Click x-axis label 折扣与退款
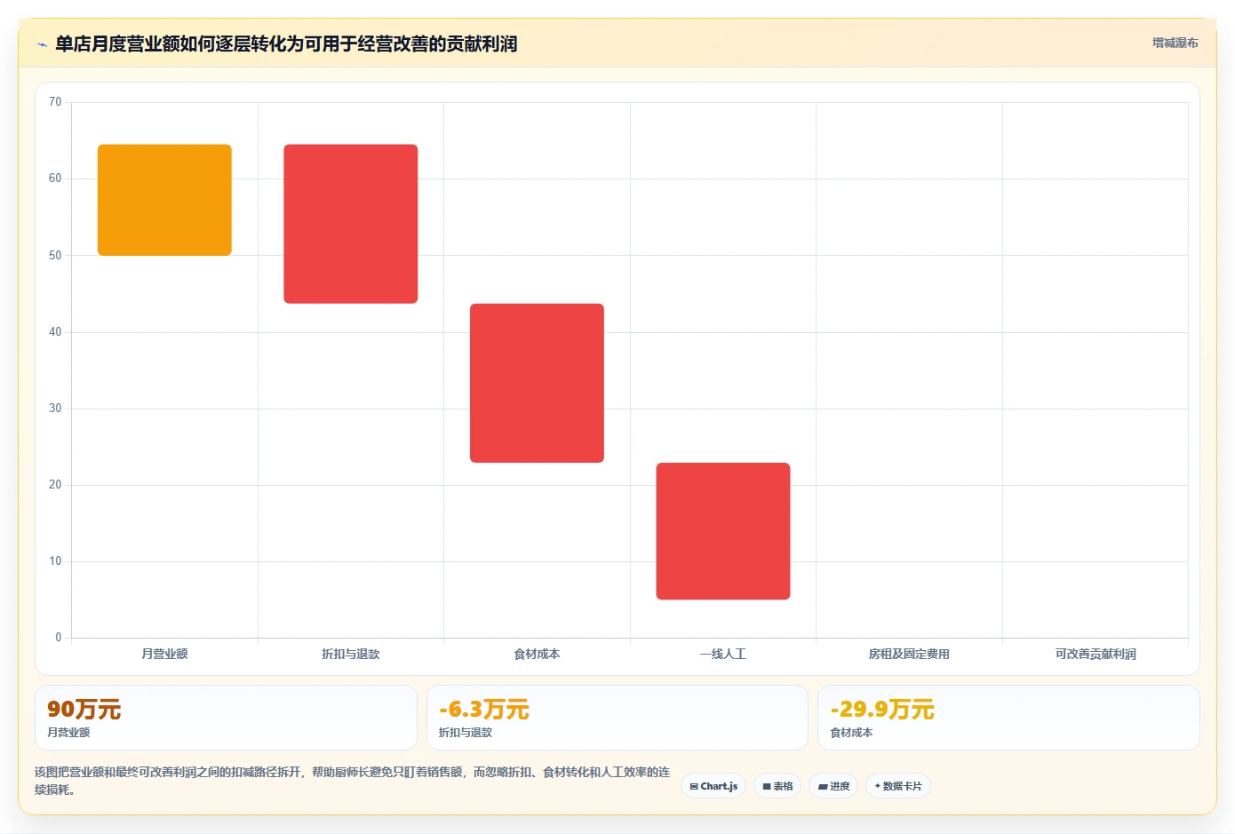The width and height of the screenshot is (1235, 834). 351,654
